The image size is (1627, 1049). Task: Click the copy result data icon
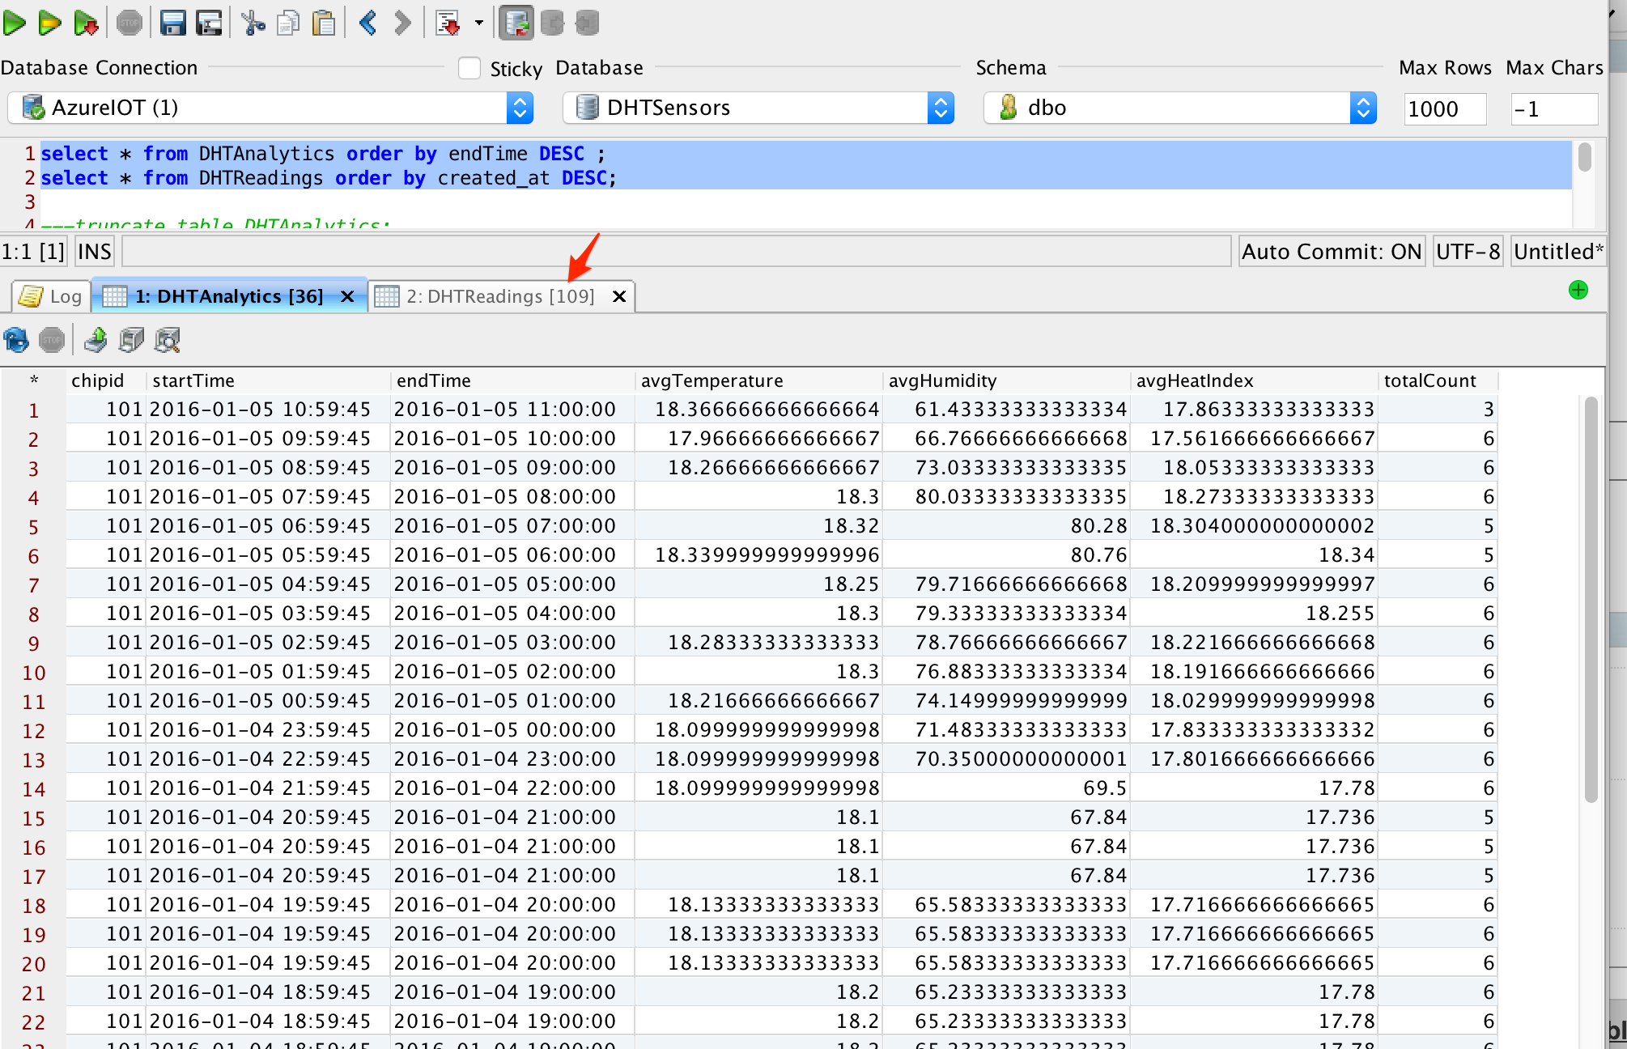click(x=131, y=340)
